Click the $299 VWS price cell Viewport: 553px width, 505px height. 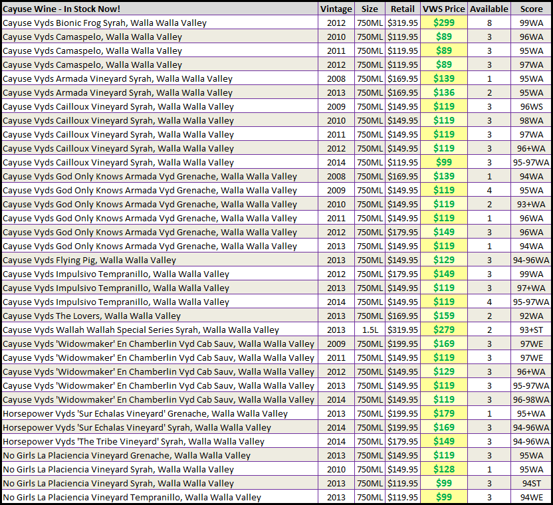444,23
